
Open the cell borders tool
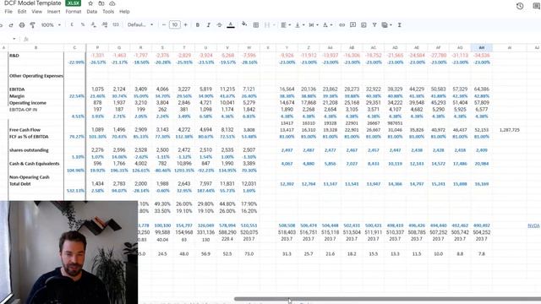coord(256,24)
